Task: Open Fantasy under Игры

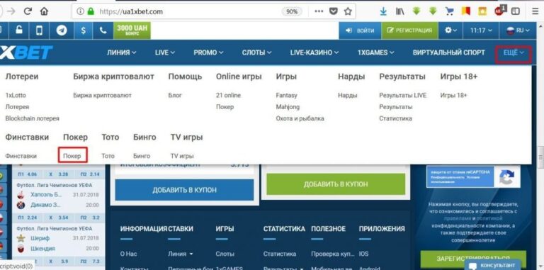Action: 287,95
